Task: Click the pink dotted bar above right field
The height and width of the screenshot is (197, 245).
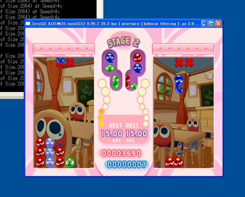Action: (183, 49)
